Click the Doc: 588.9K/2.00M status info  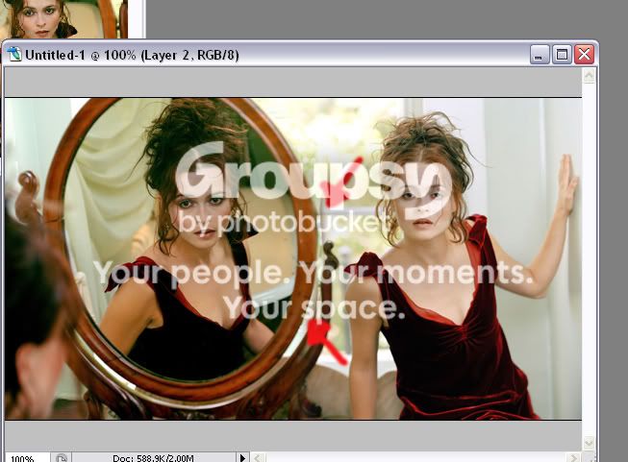pyautogui.click(x=154, y=457)
